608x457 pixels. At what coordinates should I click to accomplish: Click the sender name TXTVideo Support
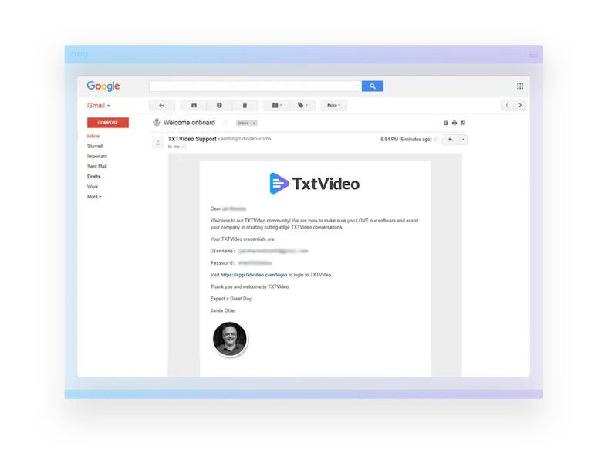[x=192, y=139]
